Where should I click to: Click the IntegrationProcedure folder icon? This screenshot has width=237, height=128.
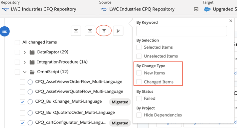pos(32,62)
